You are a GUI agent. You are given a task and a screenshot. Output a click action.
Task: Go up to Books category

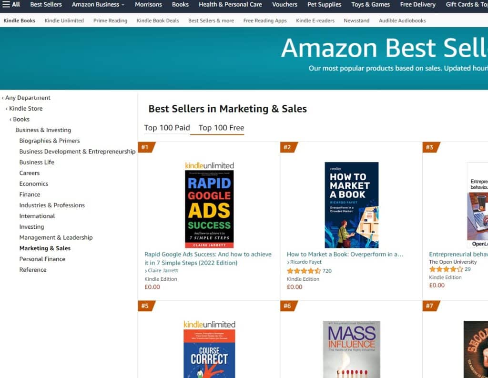(21, 119)
